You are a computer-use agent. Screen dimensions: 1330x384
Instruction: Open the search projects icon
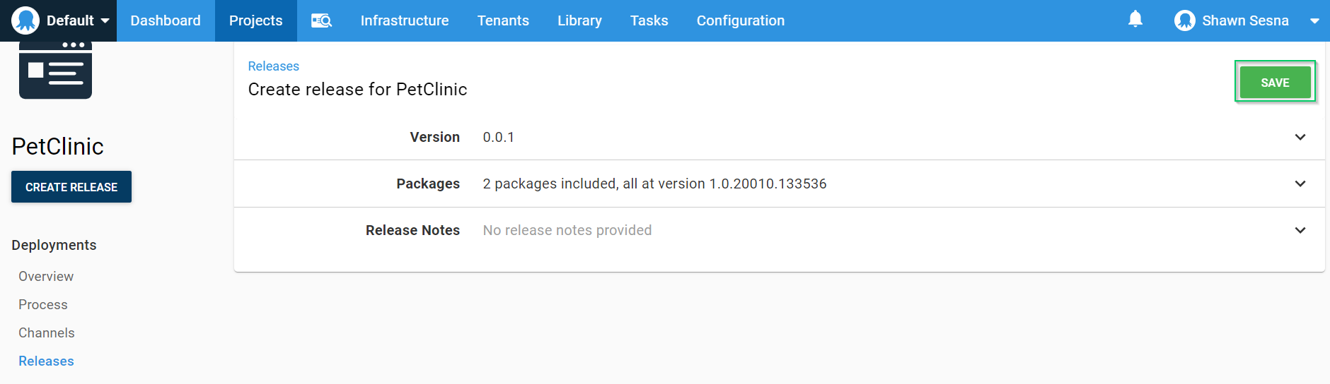(321, 20)
